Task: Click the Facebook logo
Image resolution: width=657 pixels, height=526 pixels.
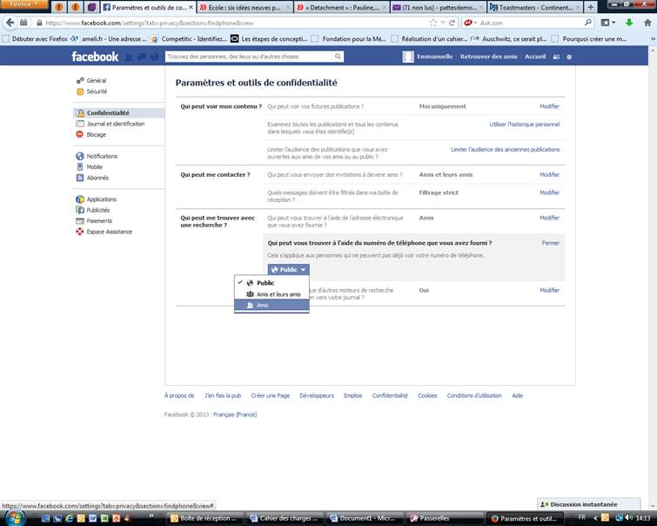Action: coord(95,57)
